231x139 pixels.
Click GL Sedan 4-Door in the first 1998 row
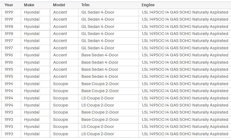point(98,27)
